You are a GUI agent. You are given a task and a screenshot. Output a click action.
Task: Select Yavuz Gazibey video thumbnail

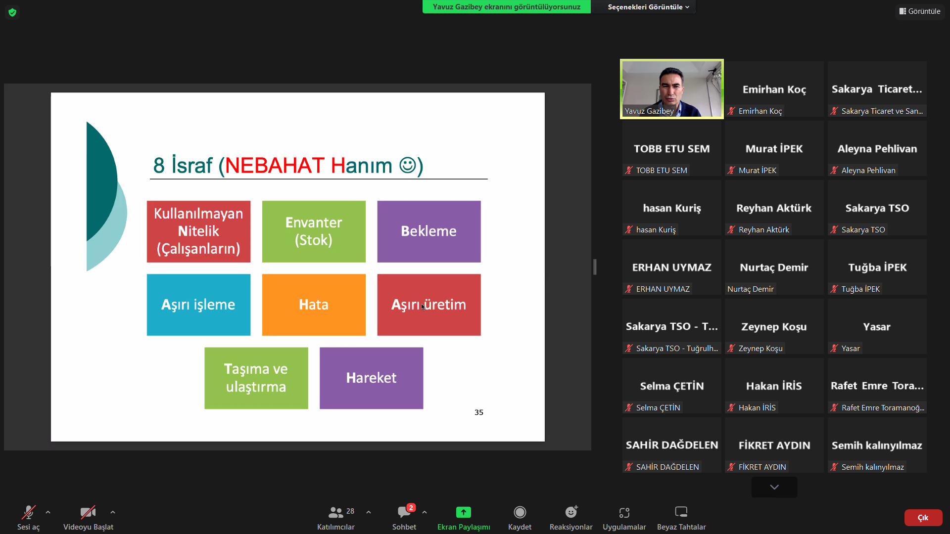671,89
